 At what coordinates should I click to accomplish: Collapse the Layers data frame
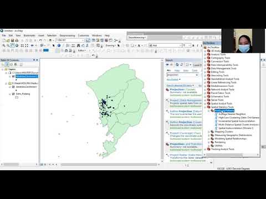[x=3, y=69]
